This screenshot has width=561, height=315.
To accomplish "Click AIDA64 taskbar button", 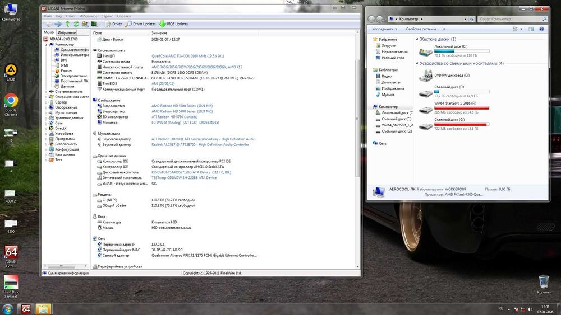I will 26,309.
